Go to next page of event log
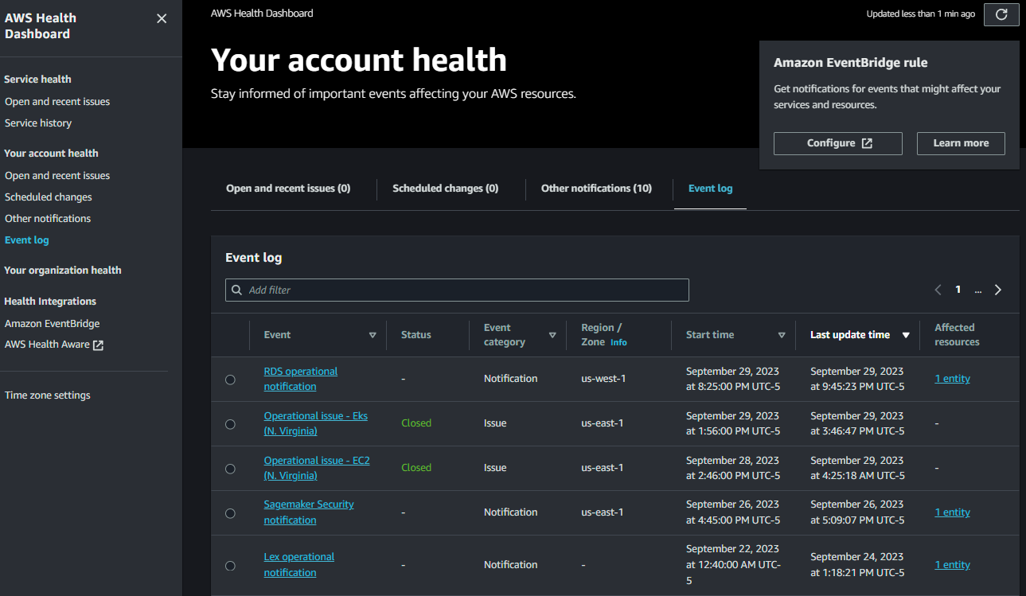The image size is (1026, 596). [x=998, y=290]
